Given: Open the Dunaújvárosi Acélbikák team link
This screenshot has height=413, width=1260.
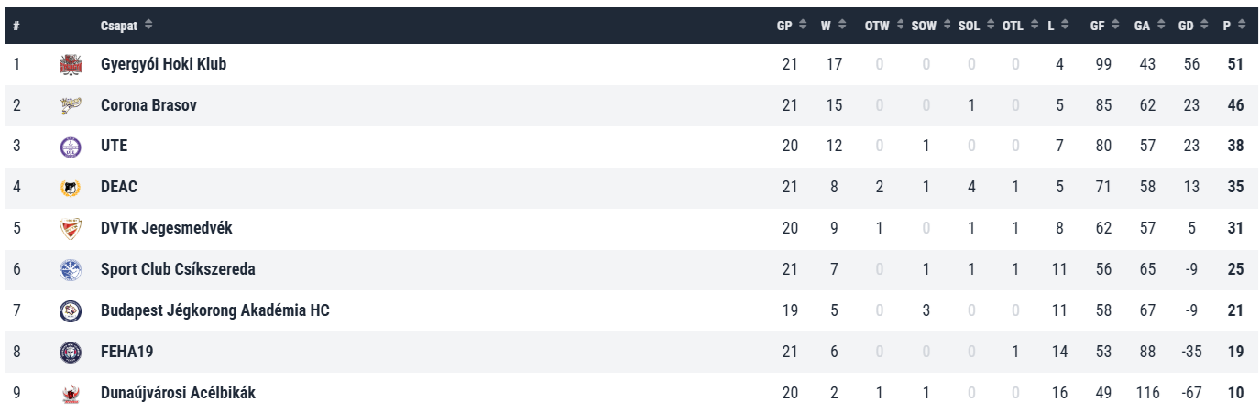Looking at the screenshot, I should (178, 394).
